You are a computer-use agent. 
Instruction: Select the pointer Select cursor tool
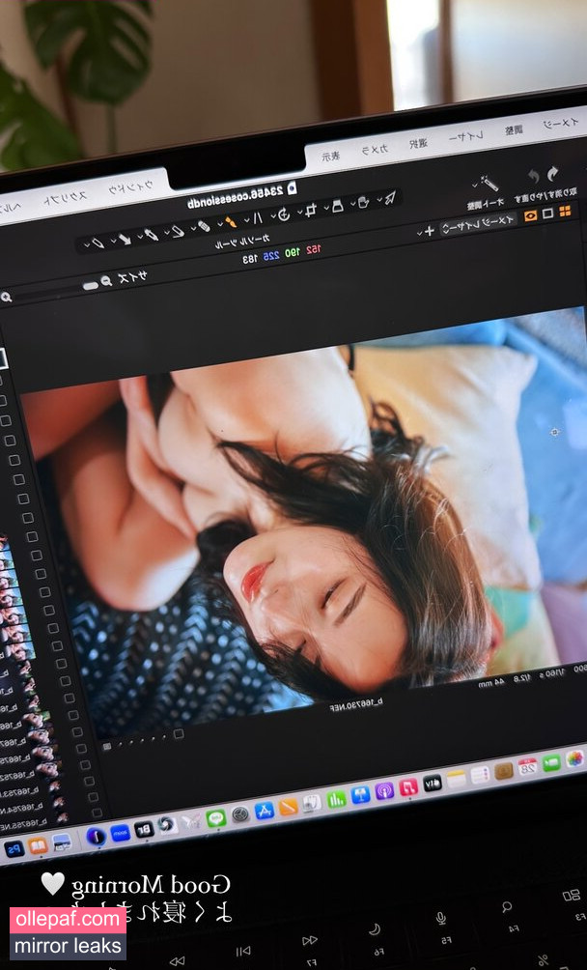(x=390, y=197)
